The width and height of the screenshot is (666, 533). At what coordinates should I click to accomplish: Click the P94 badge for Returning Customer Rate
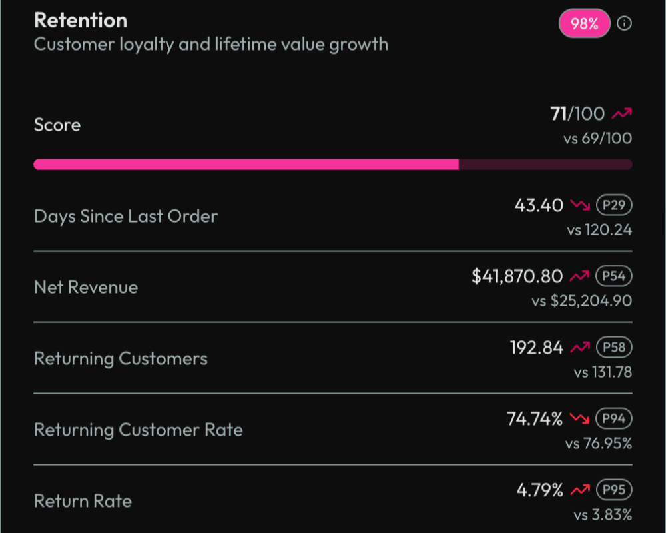pyautogui.click(x=613, y=419)
